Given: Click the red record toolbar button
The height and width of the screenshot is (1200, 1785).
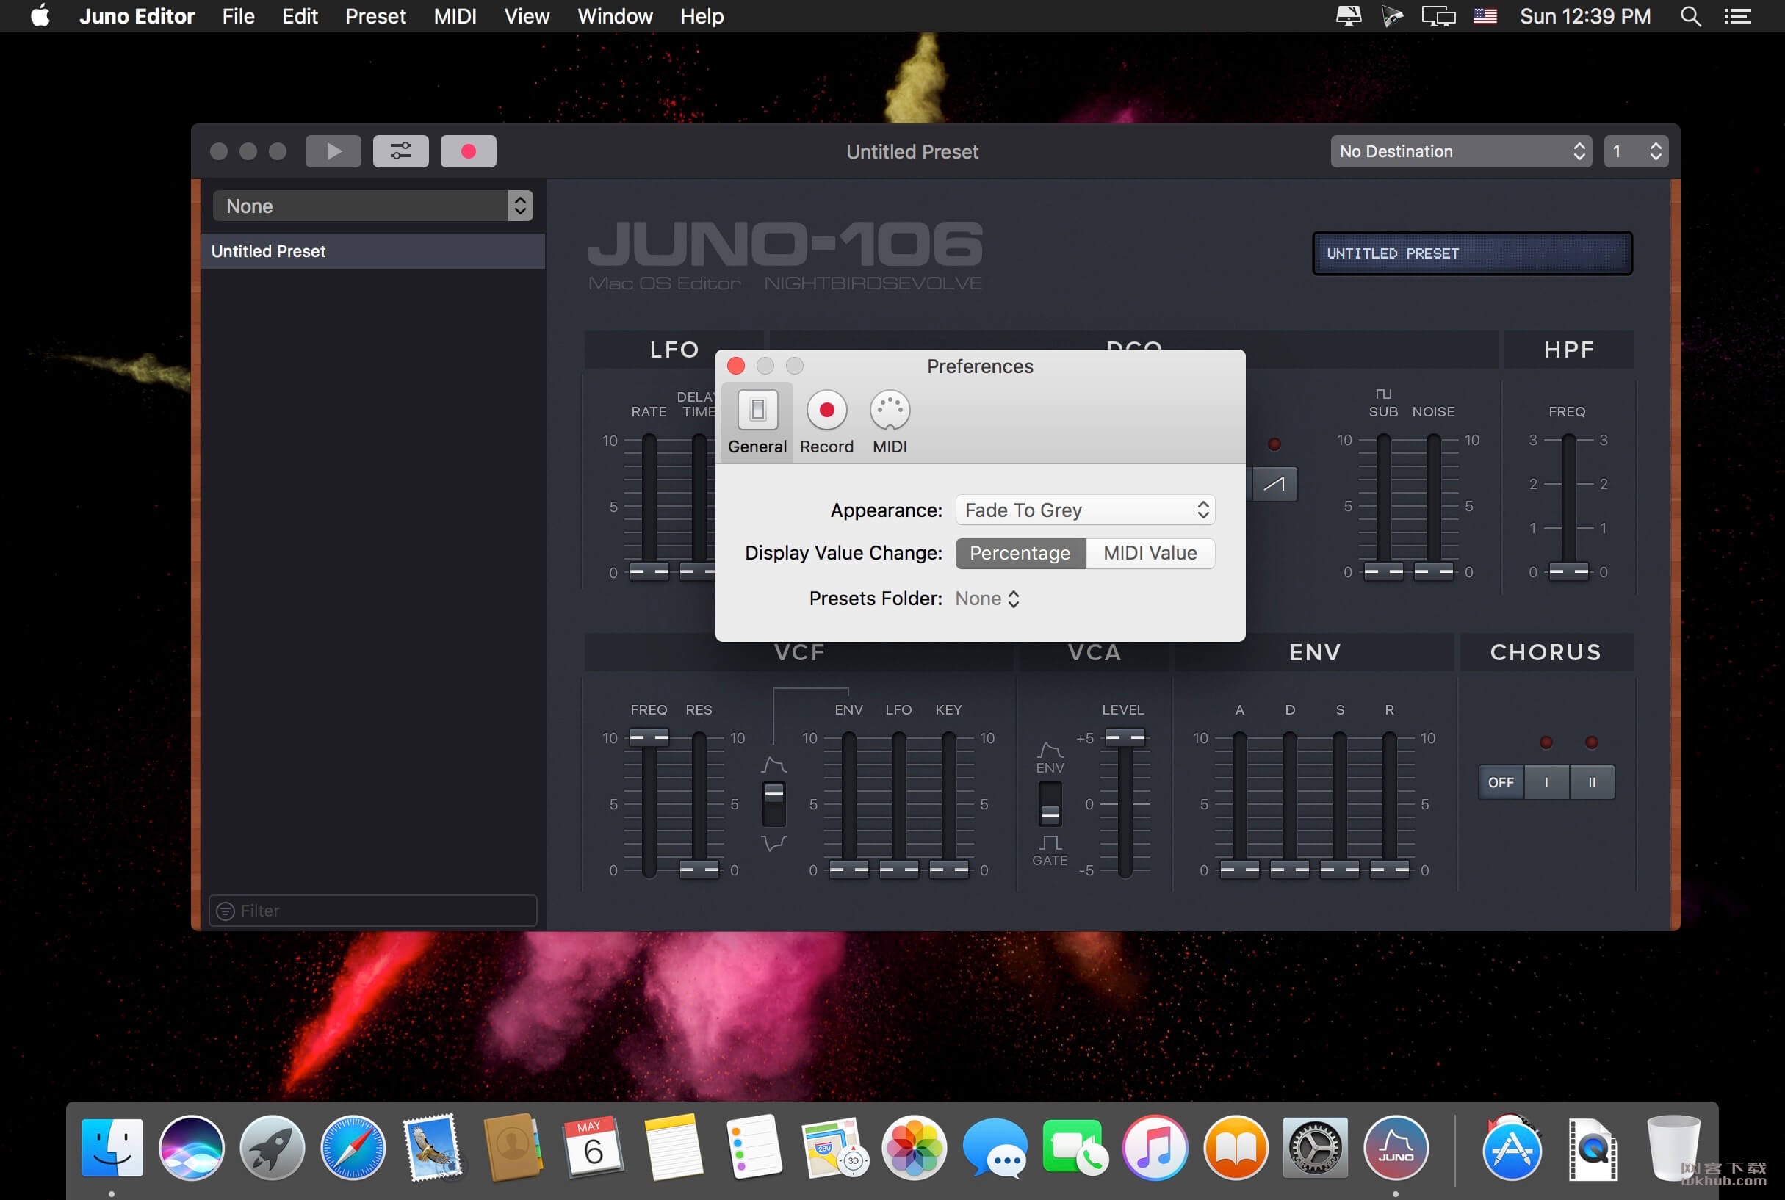Looking at the screenshot, I should (x=468, y=151).
